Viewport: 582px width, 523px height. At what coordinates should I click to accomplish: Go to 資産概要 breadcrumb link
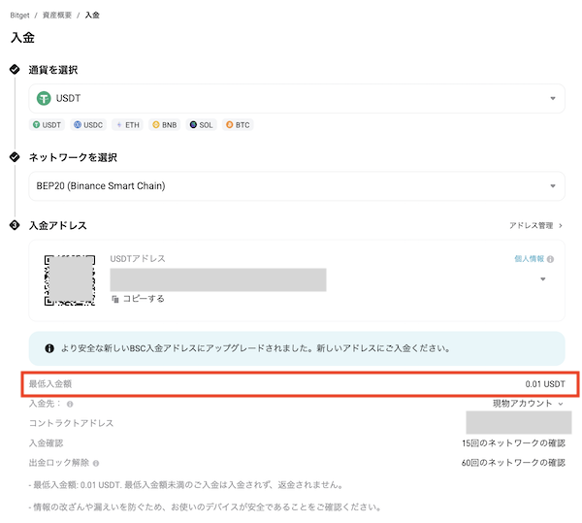point(57,16)
